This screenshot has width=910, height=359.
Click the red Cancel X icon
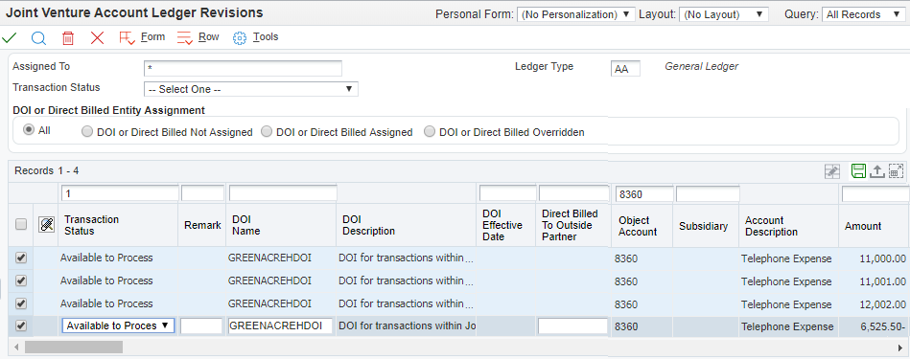(x=97, y=38)
